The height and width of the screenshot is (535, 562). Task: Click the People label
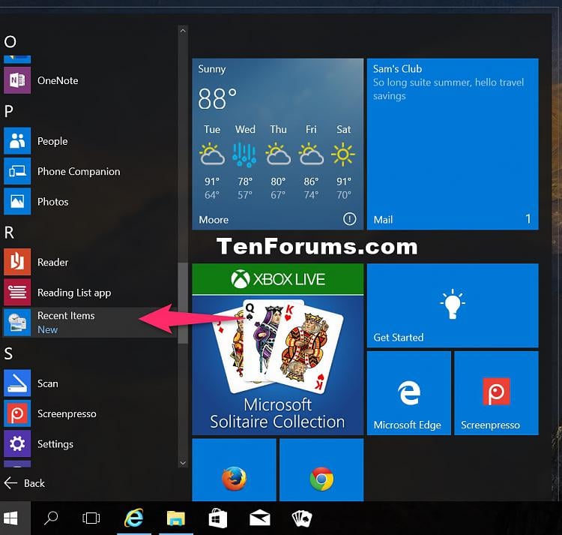coord(52,141)
